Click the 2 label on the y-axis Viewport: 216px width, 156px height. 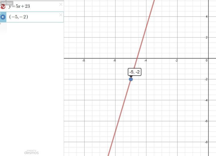tap(206, 37)
